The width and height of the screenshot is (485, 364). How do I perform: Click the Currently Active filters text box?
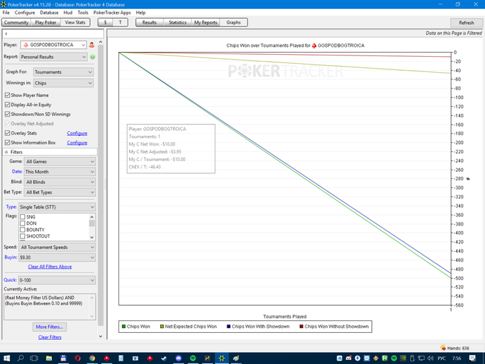tap(49, 306)
